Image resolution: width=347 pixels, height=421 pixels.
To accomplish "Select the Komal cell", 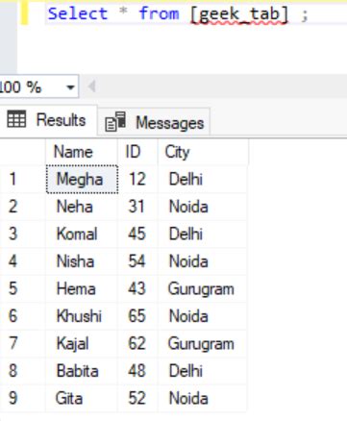I will click(x=82, y=234).
